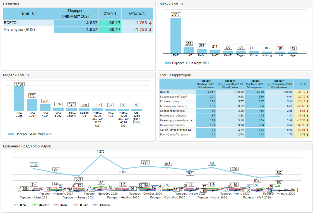This screenshot has height=221, width=313.
Task: Click the Вид ТС column header
Action: click(28, 13)
